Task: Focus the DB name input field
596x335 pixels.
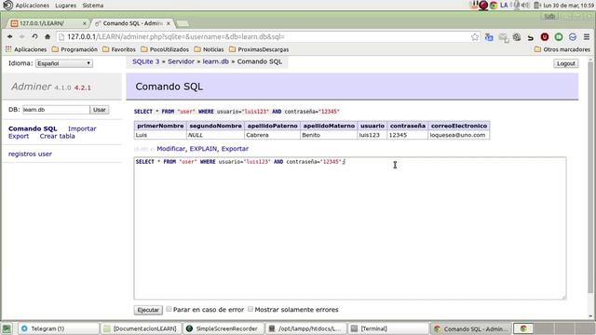Action: click(x=56, y=110)
